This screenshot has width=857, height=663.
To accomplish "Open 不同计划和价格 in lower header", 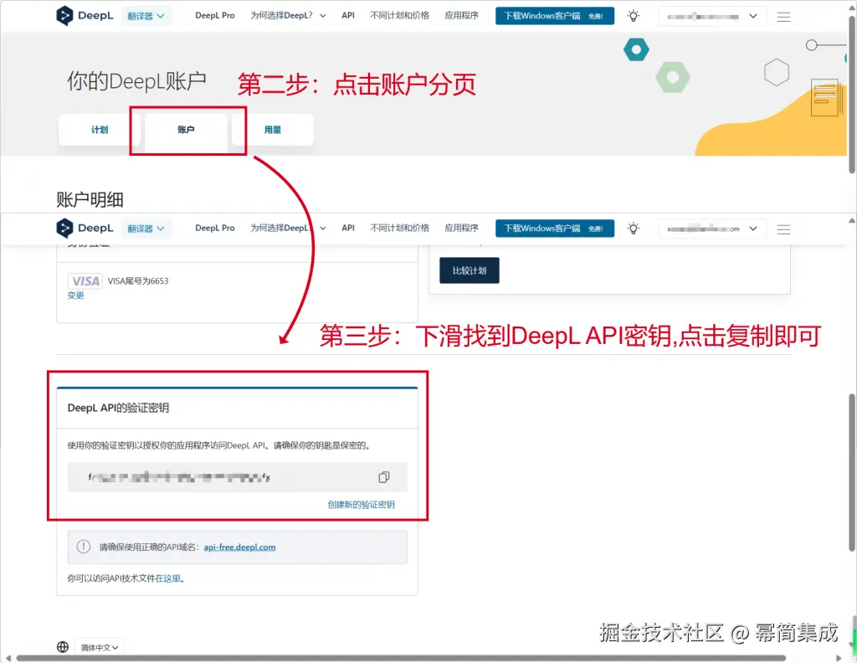I will (x=399, y=228).
